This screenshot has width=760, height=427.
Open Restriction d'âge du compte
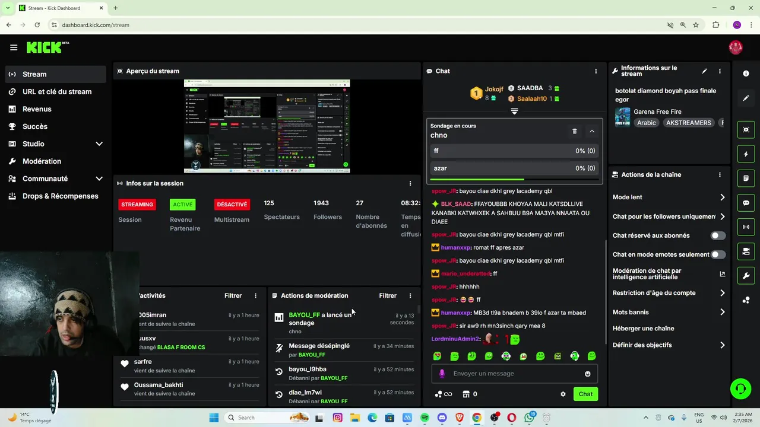pos(669,293)
